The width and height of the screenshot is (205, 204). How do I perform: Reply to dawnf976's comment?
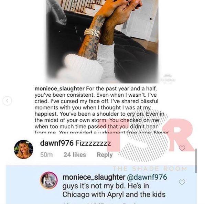tap(105, 155)
